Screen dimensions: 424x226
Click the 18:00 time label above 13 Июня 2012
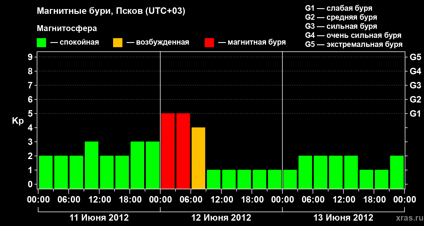(x=374, y=199)
